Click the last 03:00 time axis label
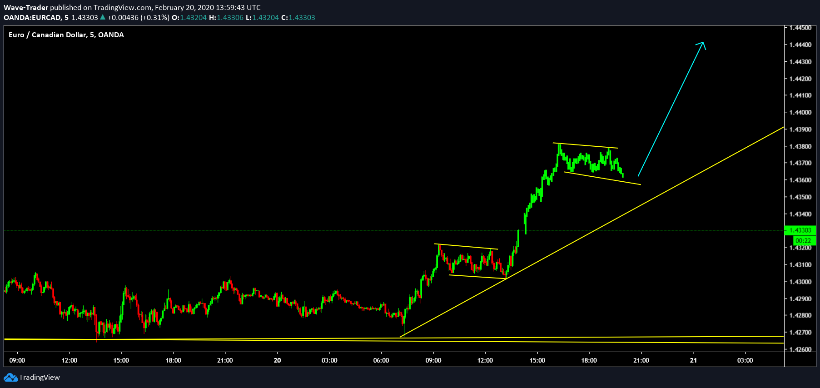The height and width of the screenshot is (388, 820). pos(745,360)
